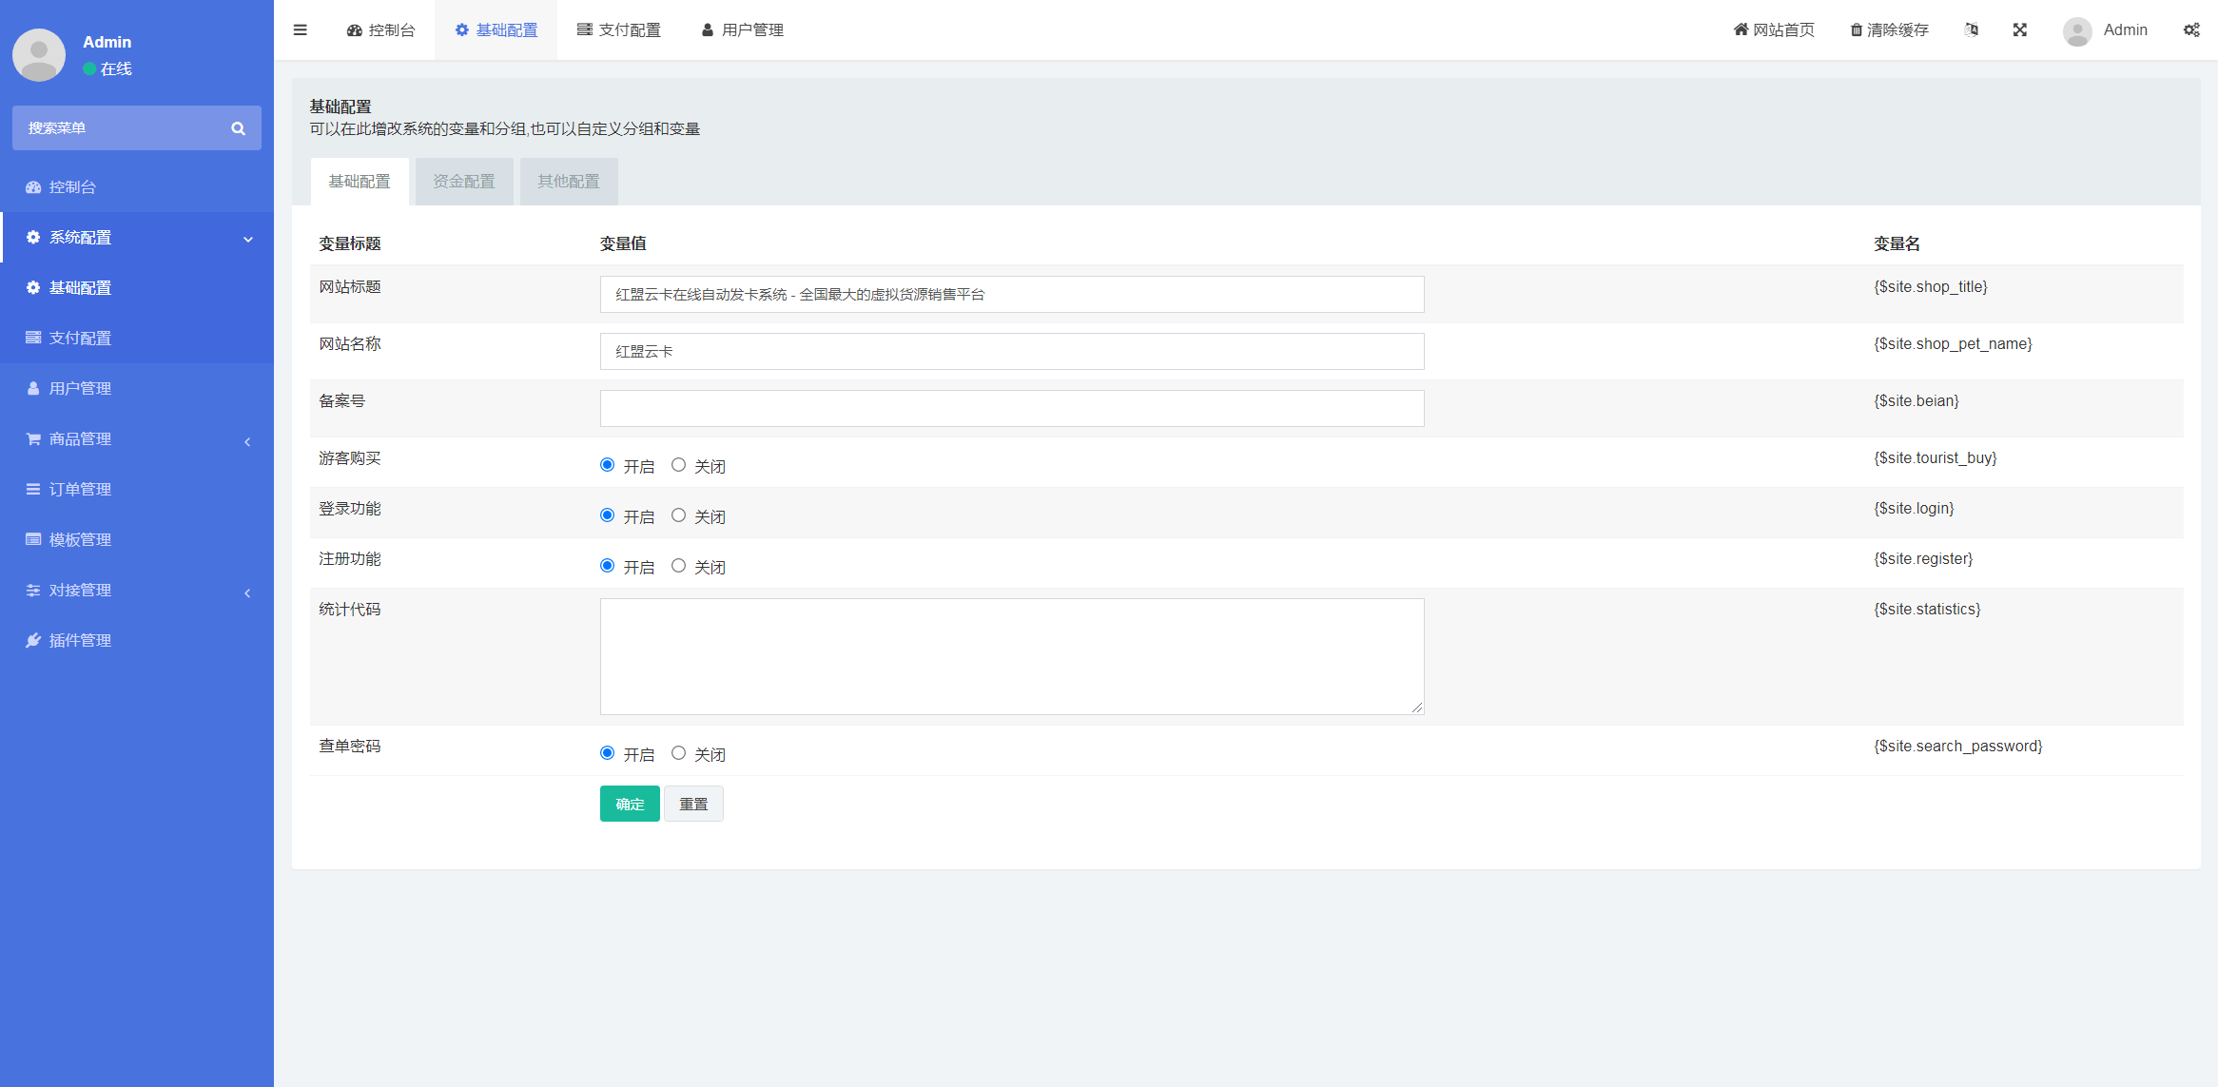Expand the 商品管理 sidebar submenu

pos(247,441)
